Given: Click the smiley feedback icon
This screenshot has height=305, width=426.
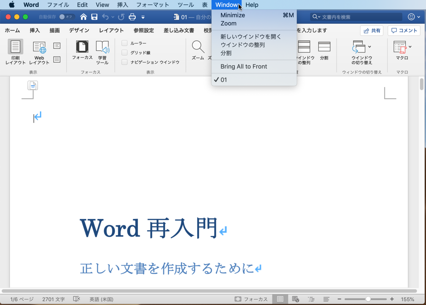Looking at the screenshot, I should coord(412,17).
